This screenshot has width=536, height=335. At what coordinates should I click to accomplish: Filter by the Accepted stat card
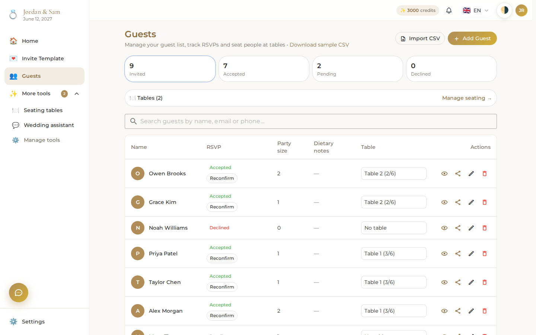point(264,69)
